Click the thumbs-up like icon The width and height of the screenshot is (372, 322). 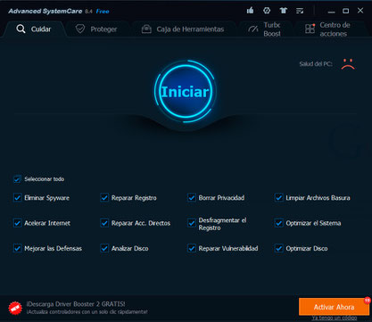pyautogui.click(x=250, y=11)
